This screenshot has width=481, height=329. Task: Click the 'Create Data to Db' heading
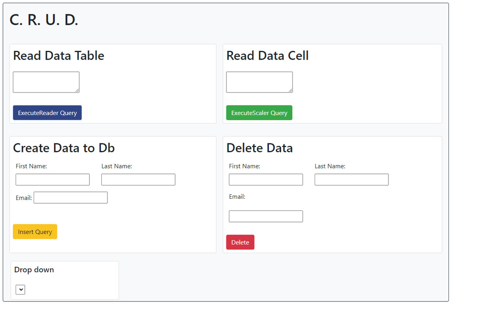64,148
